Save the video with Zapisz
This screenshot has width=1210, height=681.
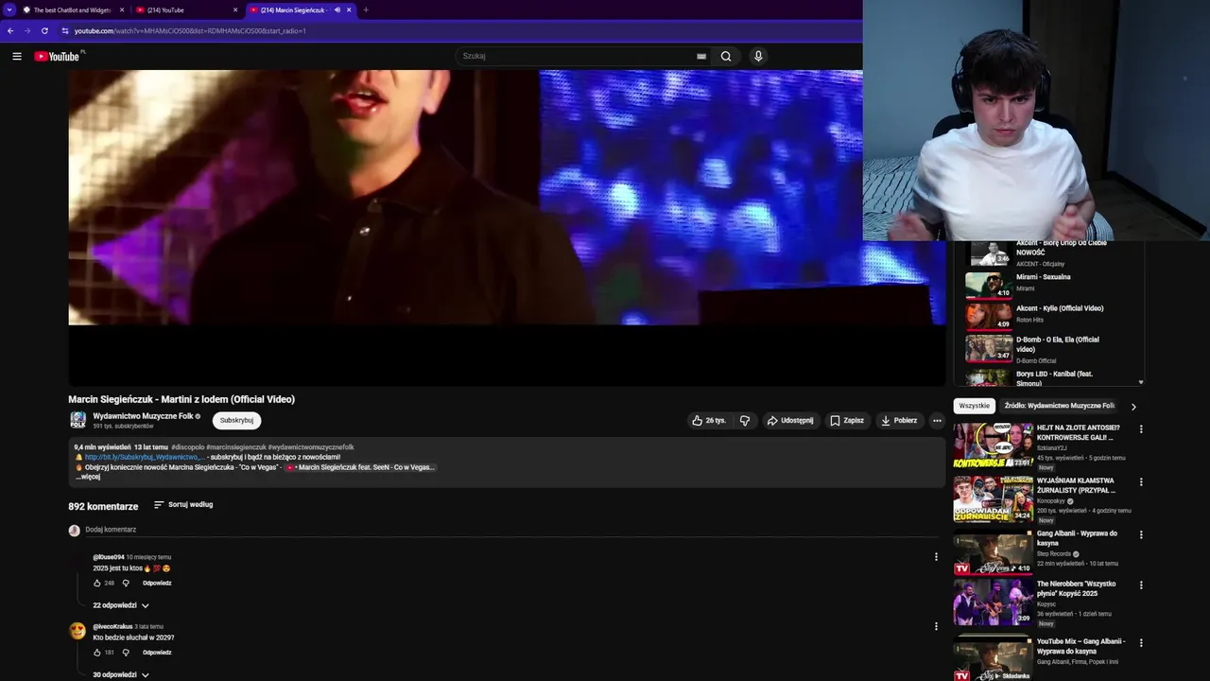(847, 420)
